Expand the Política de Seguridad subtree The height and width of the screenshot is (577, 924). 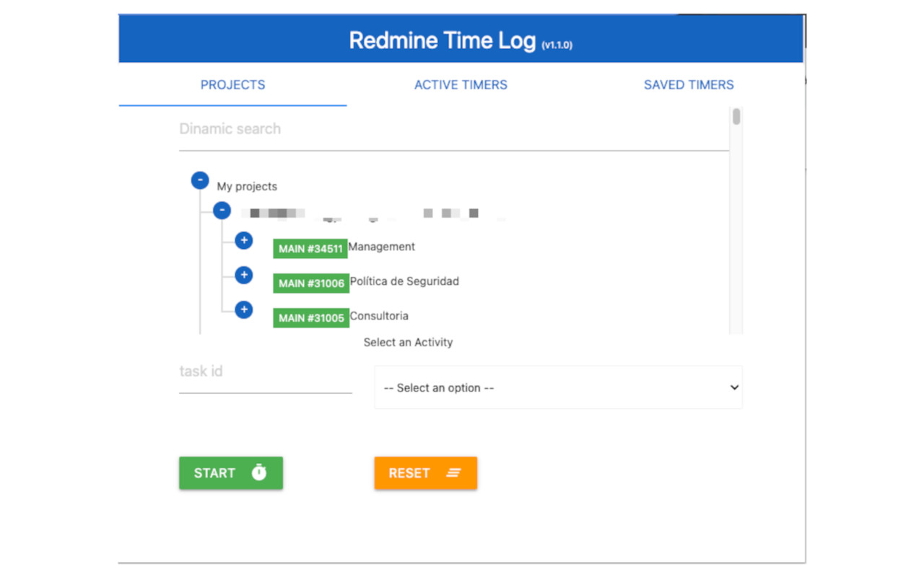click(244, 275)
